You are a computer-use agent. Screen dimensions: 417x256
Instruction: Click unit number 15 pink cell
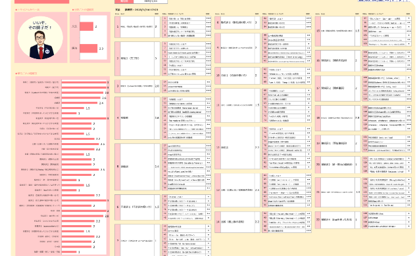[318, 31]
